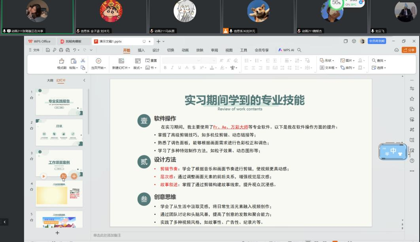The width and height of the screenshot is (420, 242).
Task: Toggle the star mark beside slide 2
Action: [32, 128]
